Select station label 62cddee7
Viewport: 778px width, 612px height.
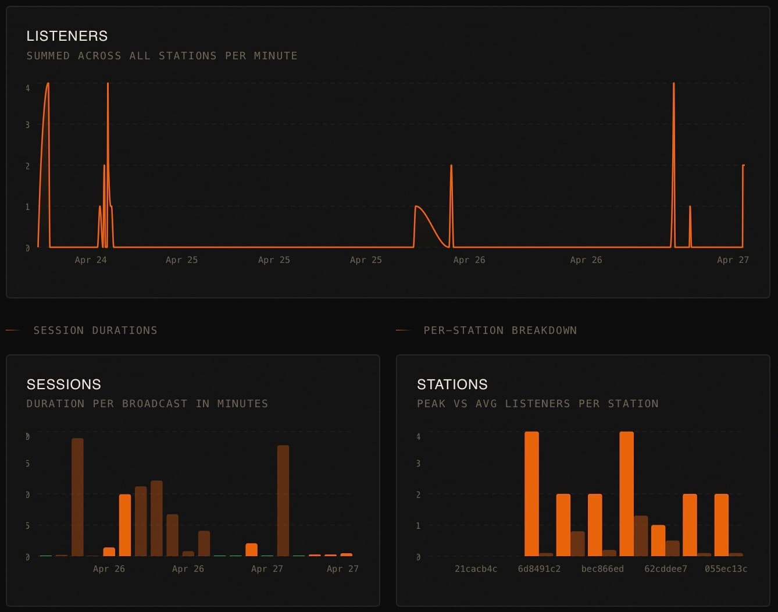(666, 569)
